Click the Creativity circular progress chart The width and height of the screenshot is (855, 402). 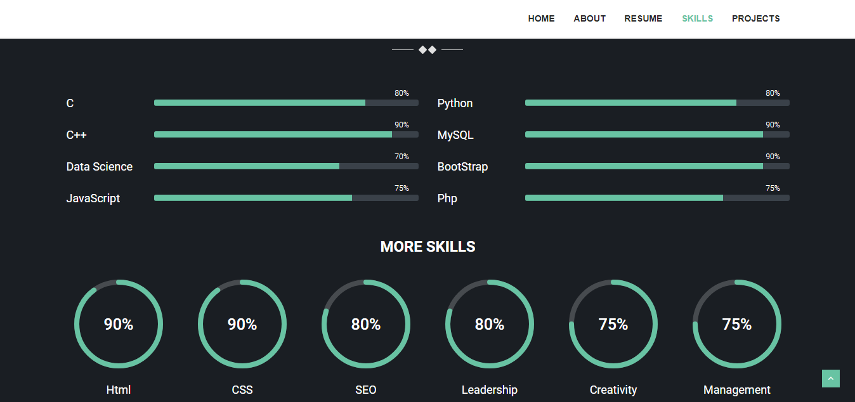tap(613, 324)
